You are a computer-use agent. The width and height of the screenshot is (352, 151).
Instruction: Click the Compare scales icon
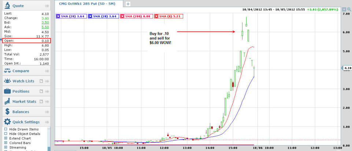point(7,71)
